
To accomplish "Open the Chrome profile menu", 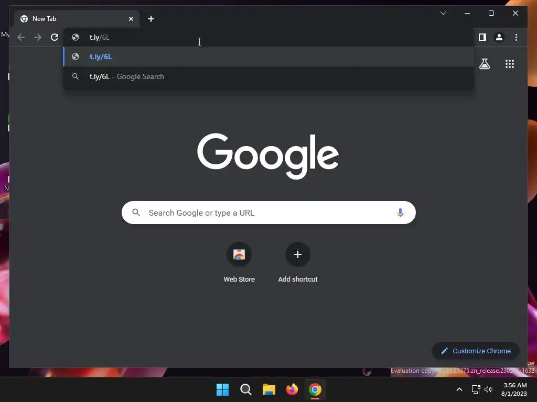I will click(499, 37).
